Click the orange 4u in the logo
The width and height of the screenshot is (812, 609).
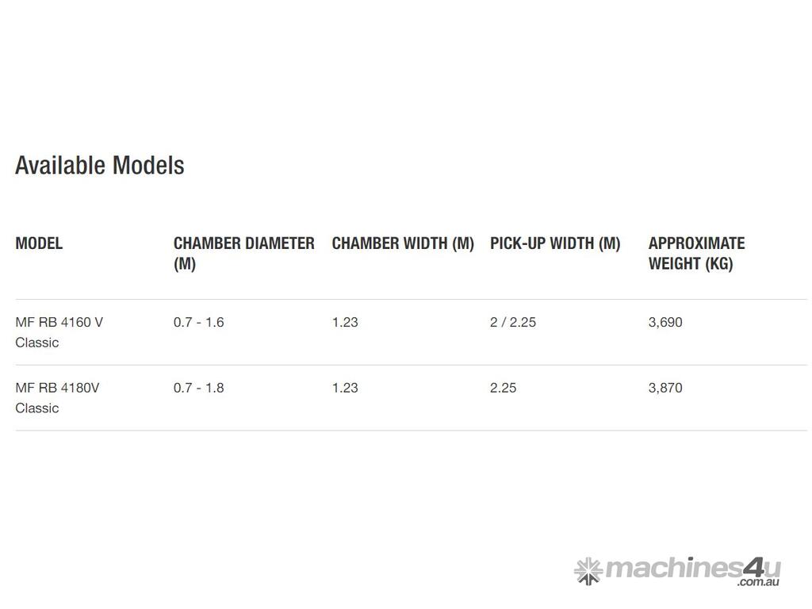pos(761,567)
